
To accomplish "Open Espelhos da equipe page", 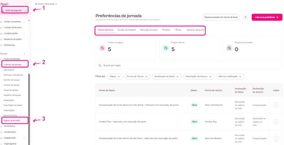I will (12, 95).
